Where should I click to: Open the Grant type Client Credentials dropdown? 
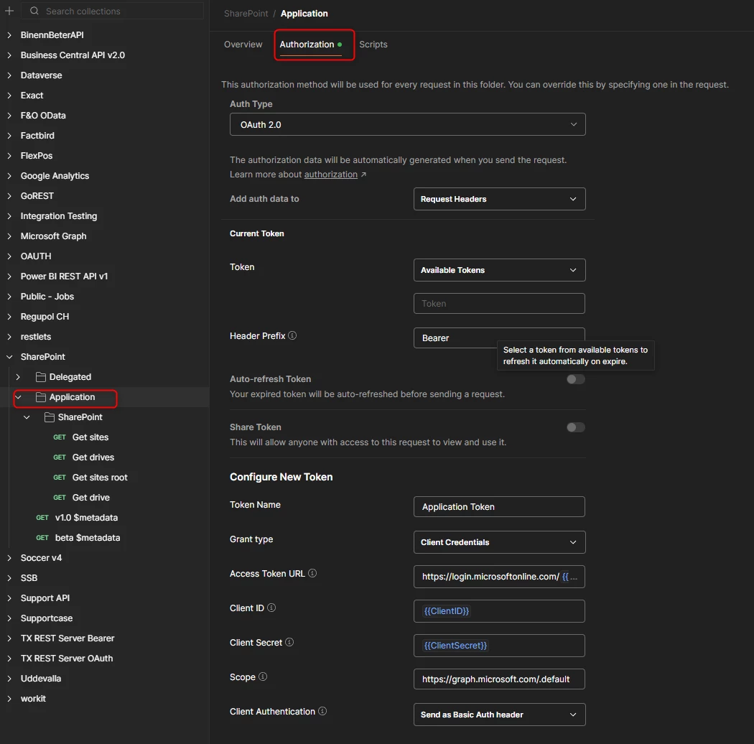point(499,542)
